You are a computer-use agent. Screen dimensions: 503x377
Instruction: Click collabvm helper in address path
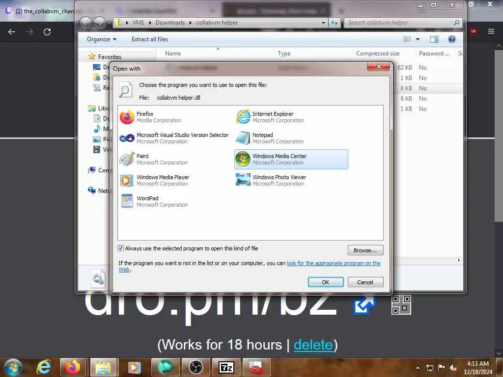coord(217,23)
